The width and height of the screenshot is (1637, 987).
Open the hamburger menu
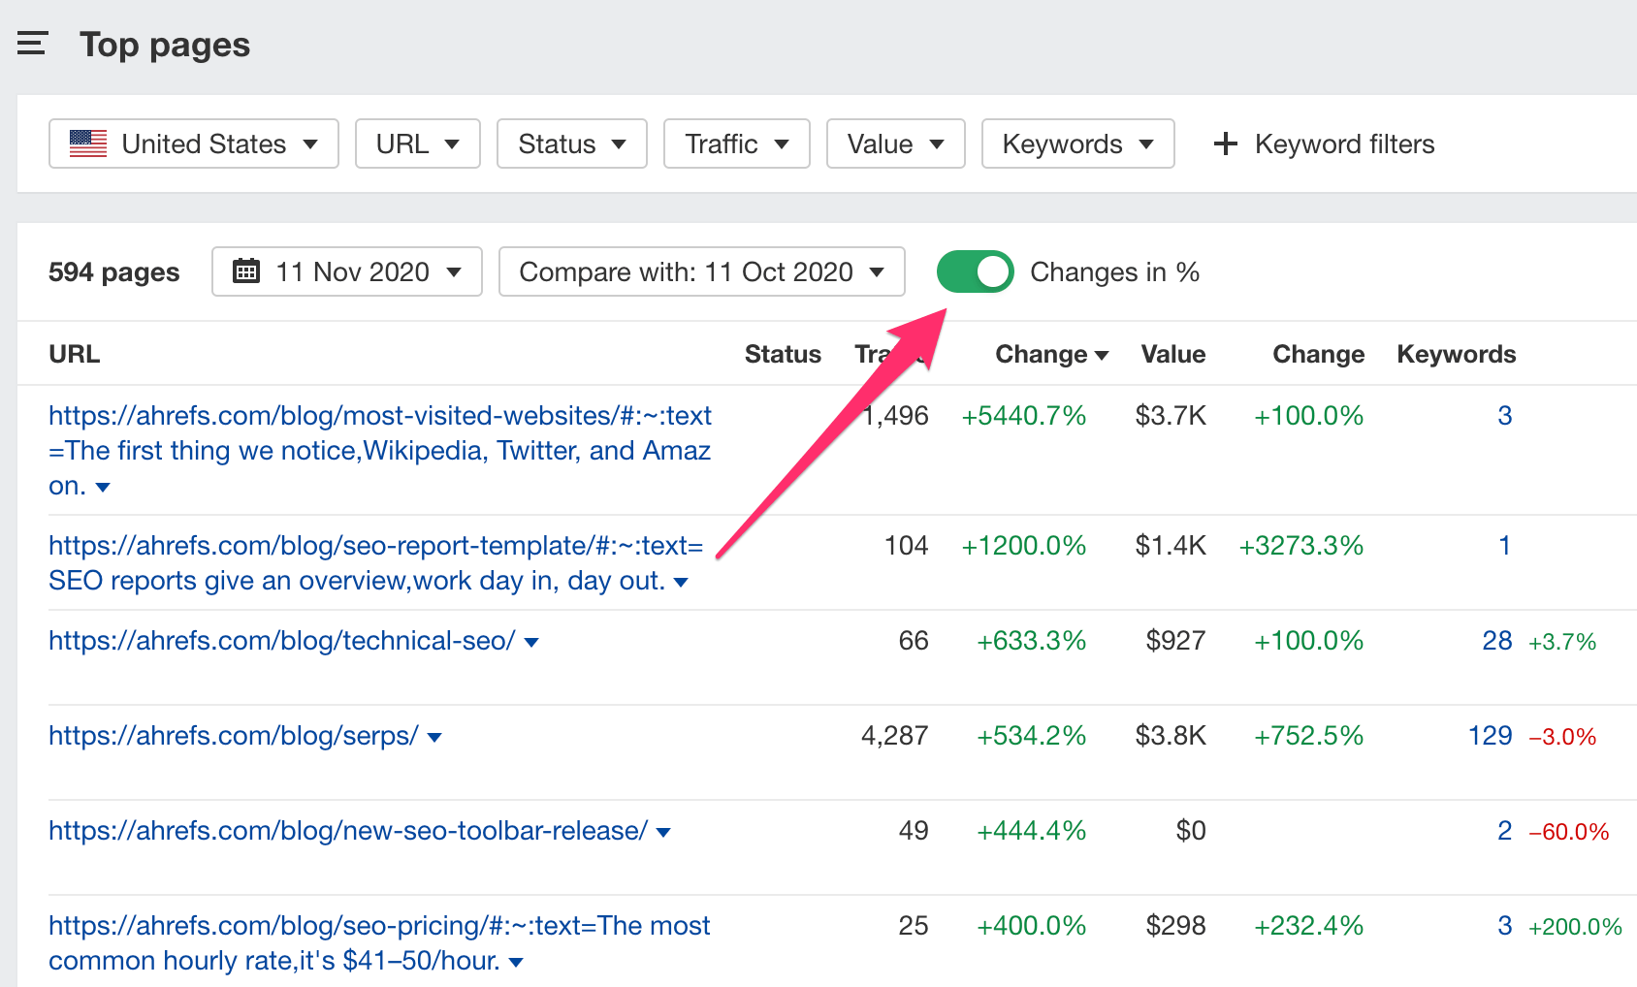(x=32, y=43)
